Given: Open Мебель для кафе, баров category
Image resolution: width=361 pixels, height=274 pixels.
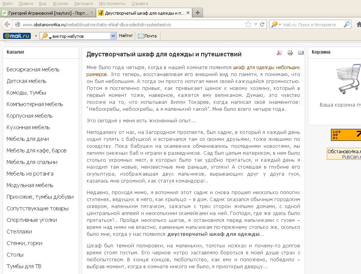Looking at the screenshot, I should pyautogui.click(x=36, y=151).
